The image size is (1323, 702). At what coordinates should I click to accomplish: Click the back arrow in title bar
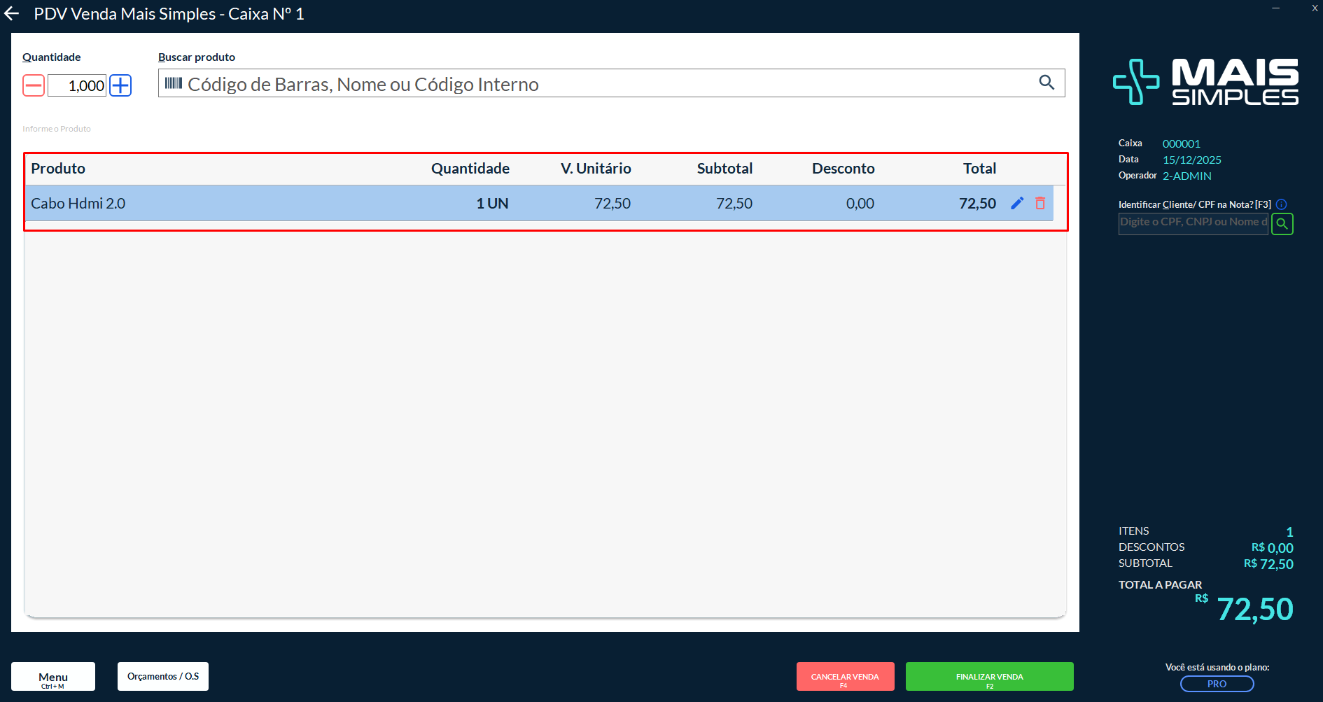pyautogui.click(x=12, y=14)
